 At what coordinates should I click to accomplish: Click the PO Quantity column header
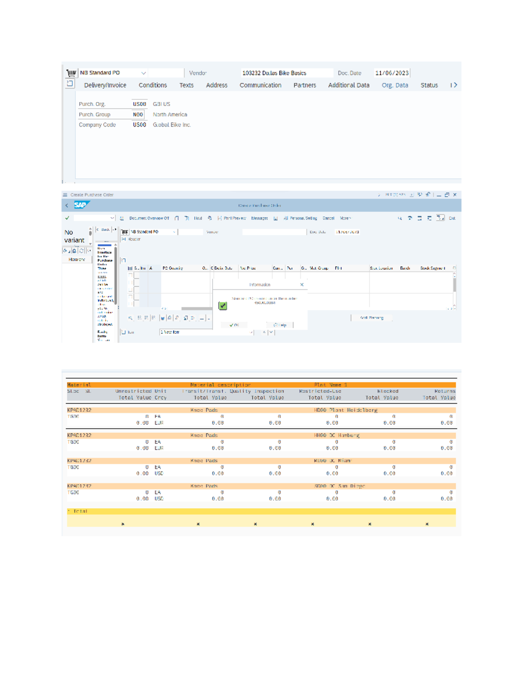173,268
